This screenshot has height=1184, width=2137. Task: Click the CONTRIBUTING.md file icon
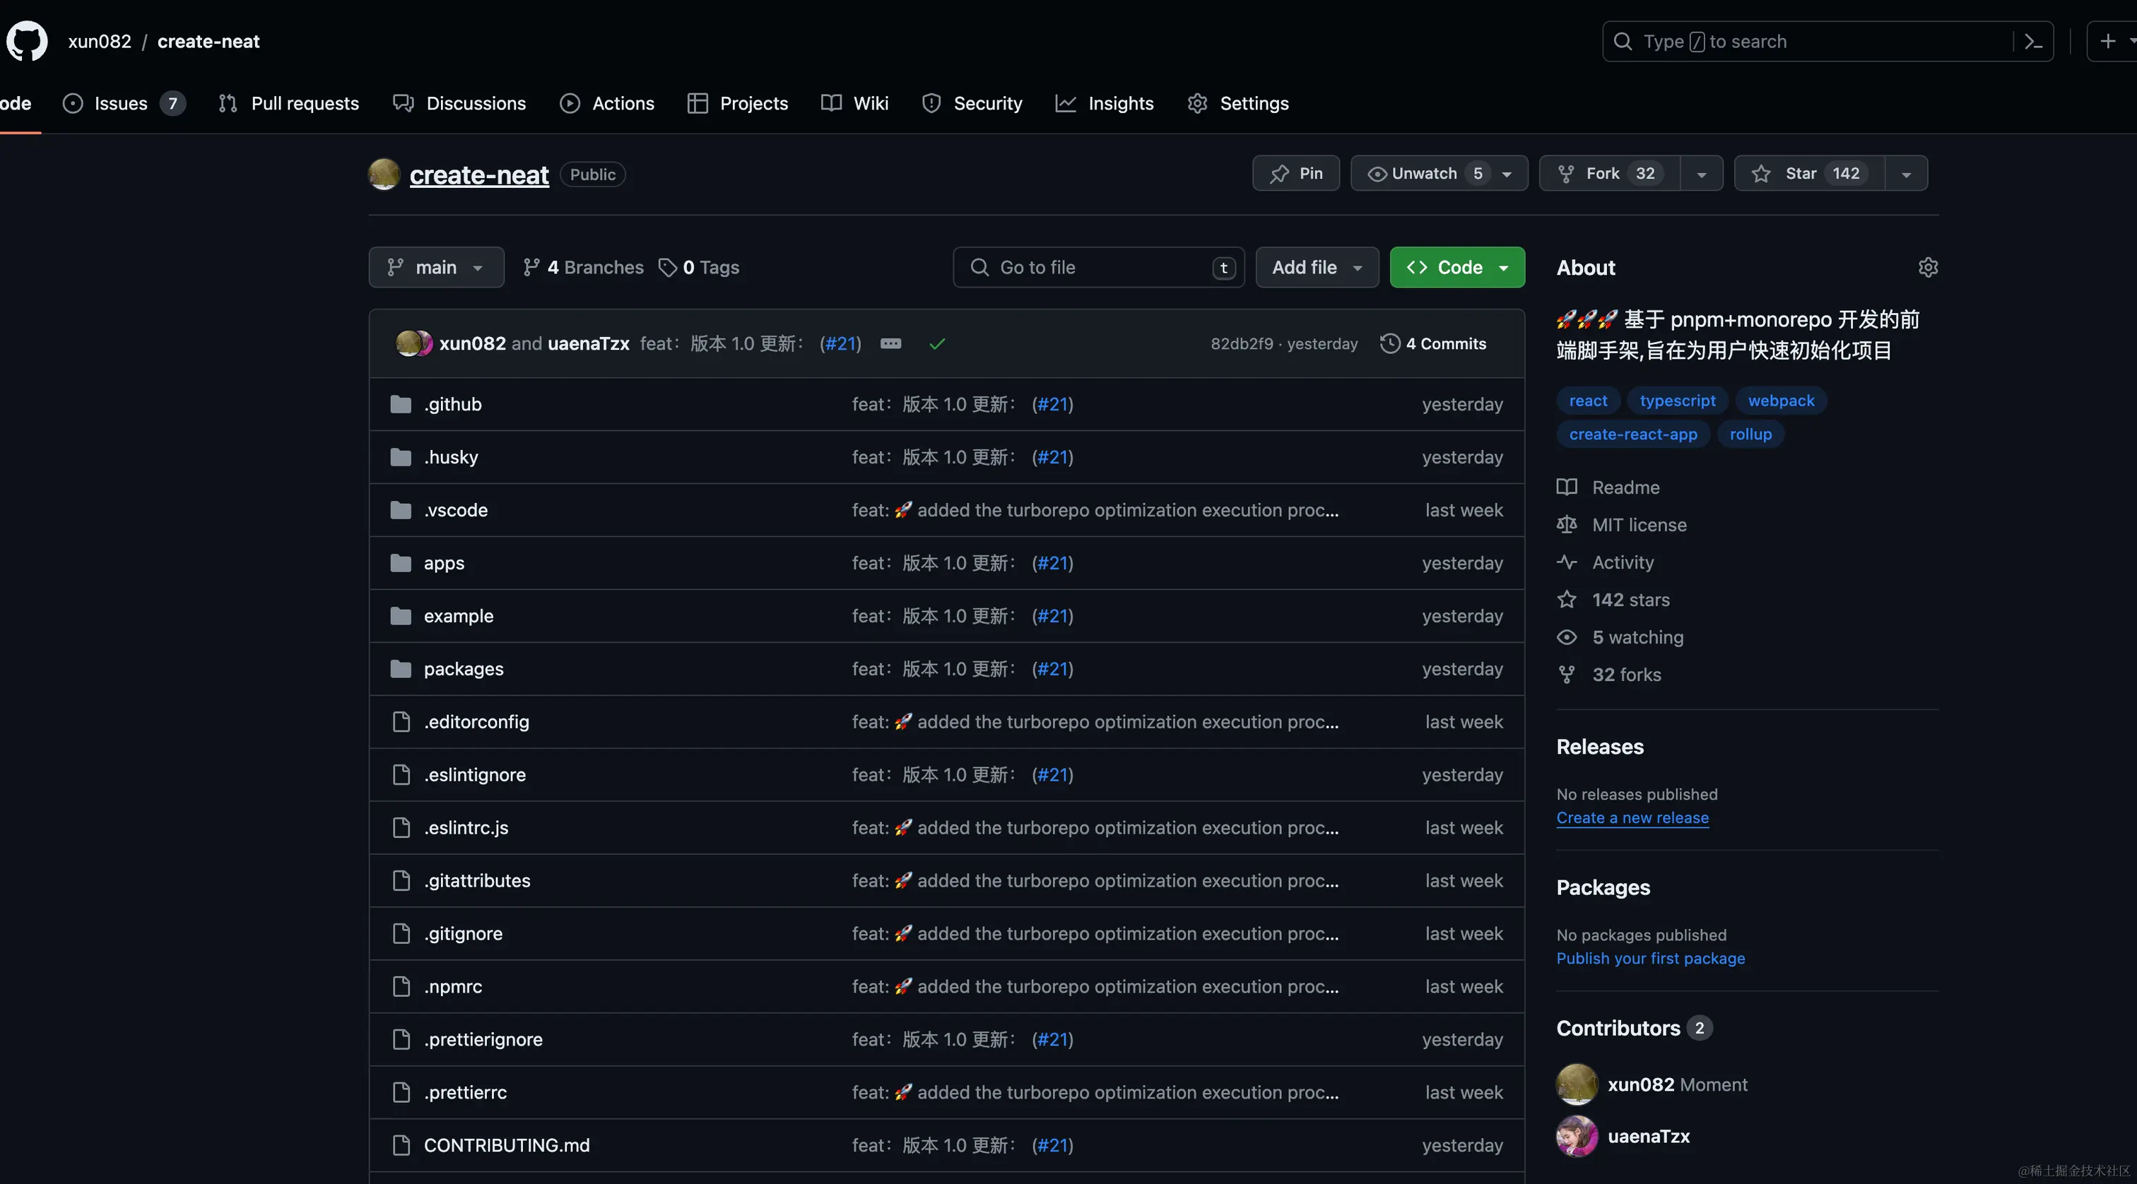click(401, 1145)
